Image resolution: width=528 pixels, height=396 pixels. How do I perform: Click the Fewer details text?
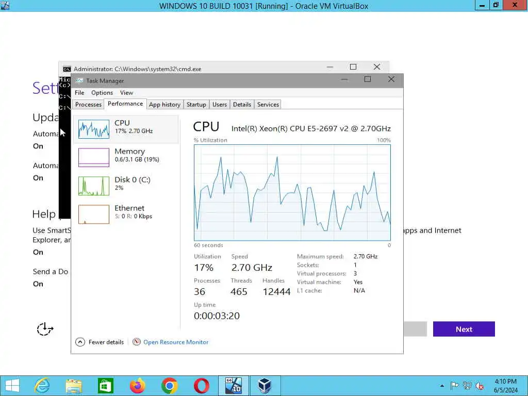[106, 342]
